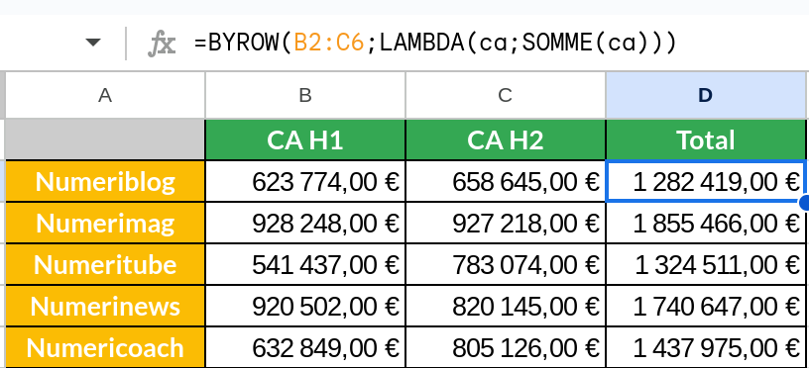This screenshot has width=809, height=368.
Task: Click the CA H1 header cell
Action: click(x=305, y=140)
